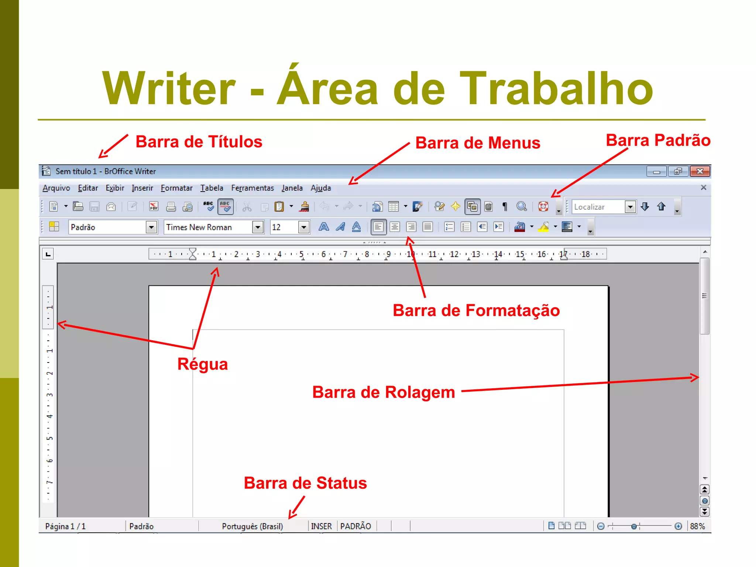Open the Padrão paragraph style dropdown

(x=151, y=227)
